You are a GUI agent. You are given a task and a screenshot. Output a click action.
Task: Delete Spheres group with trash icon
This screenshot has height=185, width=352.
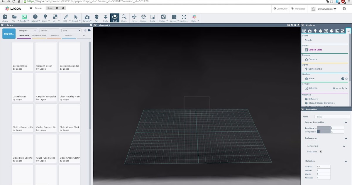pos(334,88)
